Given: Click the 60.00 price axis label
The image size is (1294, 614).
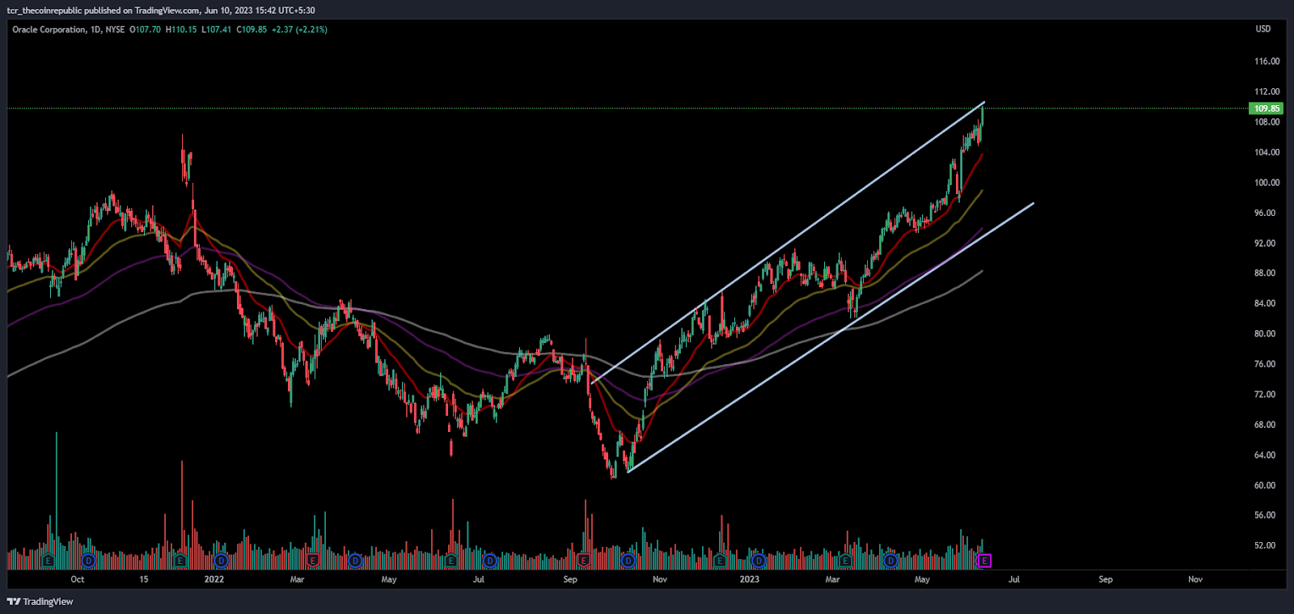Looking at the screenshot, I should 1265,485.
